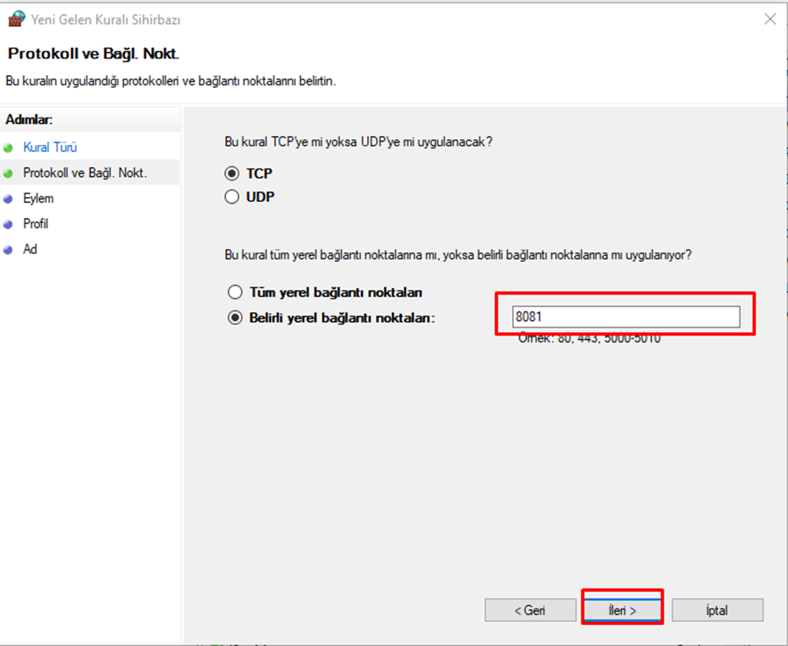Image resolution: width=788 pixels, height=646 pixels.
Task: Click the green bullet beside Kural Türü
Action: pos(8,148)
